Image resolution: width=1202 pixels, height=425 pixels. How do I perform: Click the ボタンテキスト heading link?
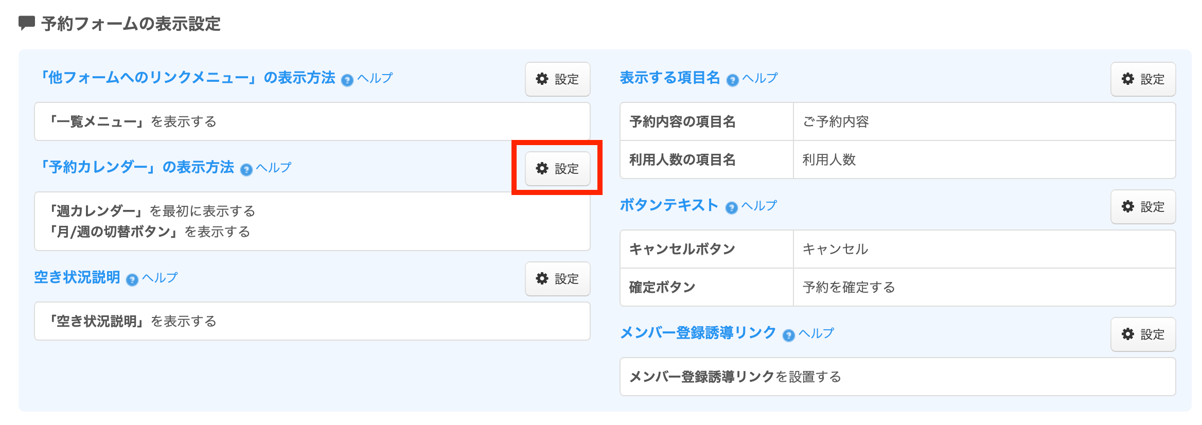tap(669, 205)
